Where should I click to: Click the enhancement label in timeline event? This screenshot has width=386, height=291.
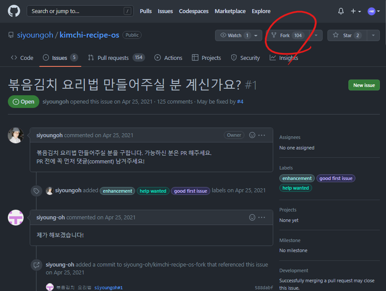(x=118, y=191)
